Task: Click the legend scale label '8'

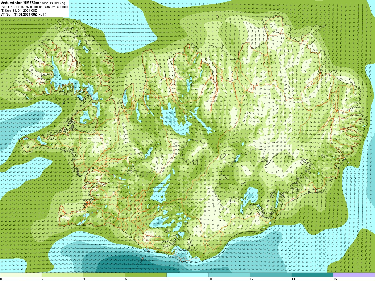Action: [x=167, y=279]
